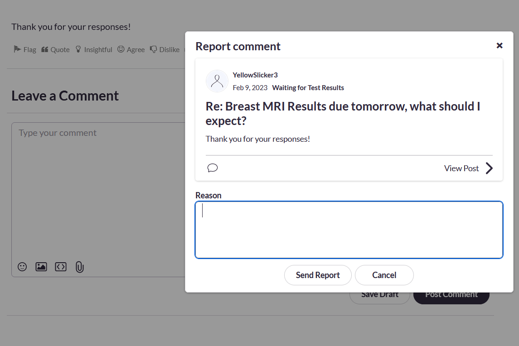
Task: Open YellowSlicker3 avatar profile
Action: click(x=217, y=81)
